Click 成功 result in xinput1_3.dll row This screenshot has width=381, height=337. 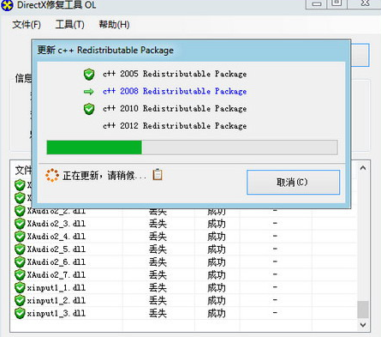(217, 314)
